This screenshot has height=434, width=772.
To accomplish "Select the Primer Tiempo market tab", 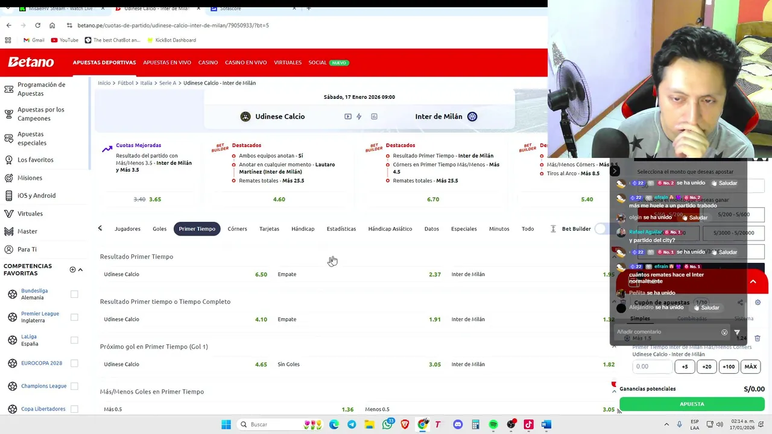I will (x=197, y=228).
